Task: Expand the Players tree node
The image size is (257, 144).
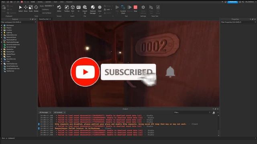Action: click(2, 28)
